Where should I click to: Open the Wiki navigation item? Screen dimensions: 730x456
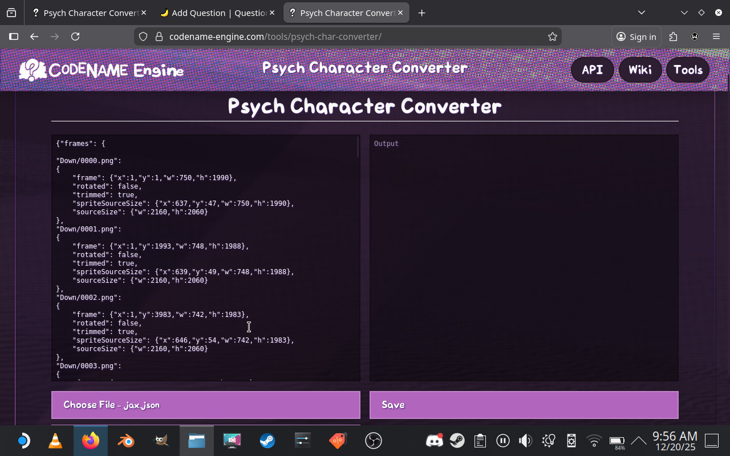[x=640, y=70]
